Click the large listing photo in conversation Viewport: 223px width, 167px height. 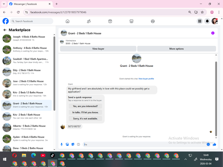pyautogui.click(x=136, y=58)
